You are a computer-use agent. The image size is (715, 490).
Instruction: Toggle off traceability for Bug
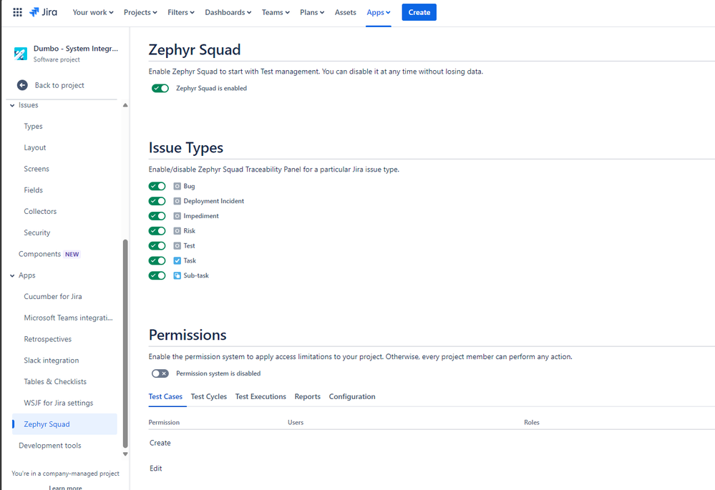click(x=157, y=186)
